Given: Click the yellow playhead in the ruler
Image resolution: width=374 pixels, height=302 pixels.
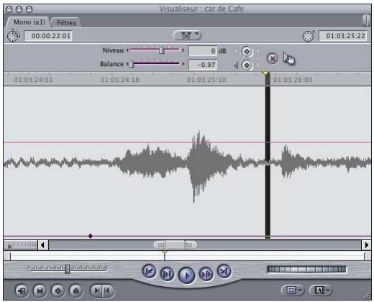Looking at the screenshot, I should point(265,73).
